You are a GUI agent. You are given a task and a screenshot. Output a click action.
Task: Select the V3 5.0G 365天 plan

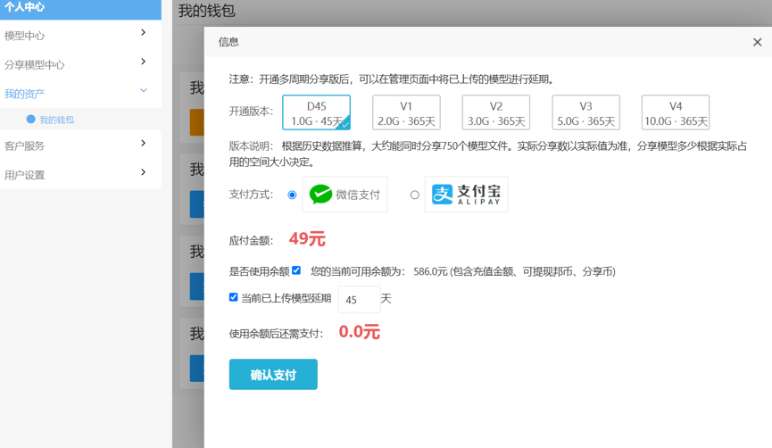coord(585,112)
